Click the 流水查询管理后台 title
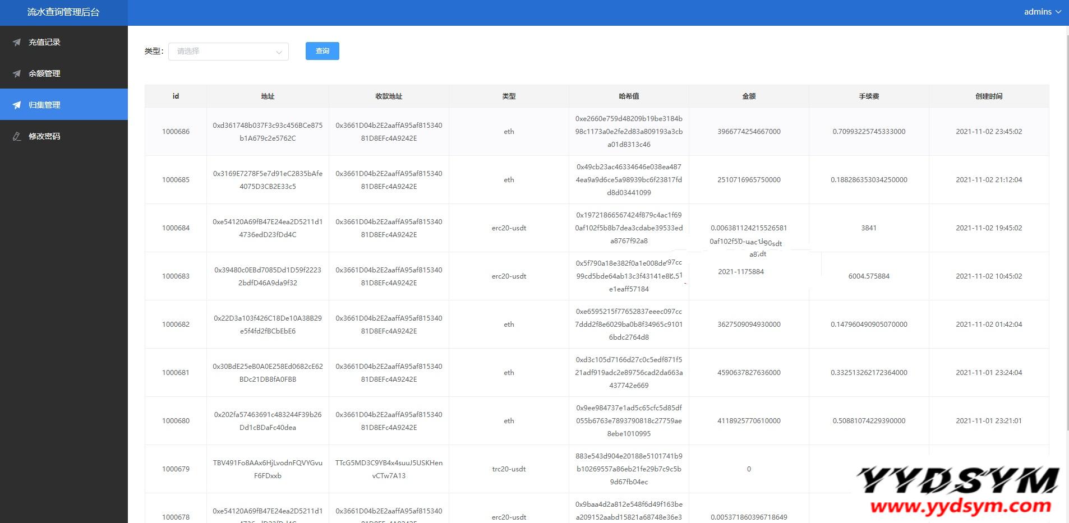This screenshot has width=1069, height=523. tap(63, 12)
